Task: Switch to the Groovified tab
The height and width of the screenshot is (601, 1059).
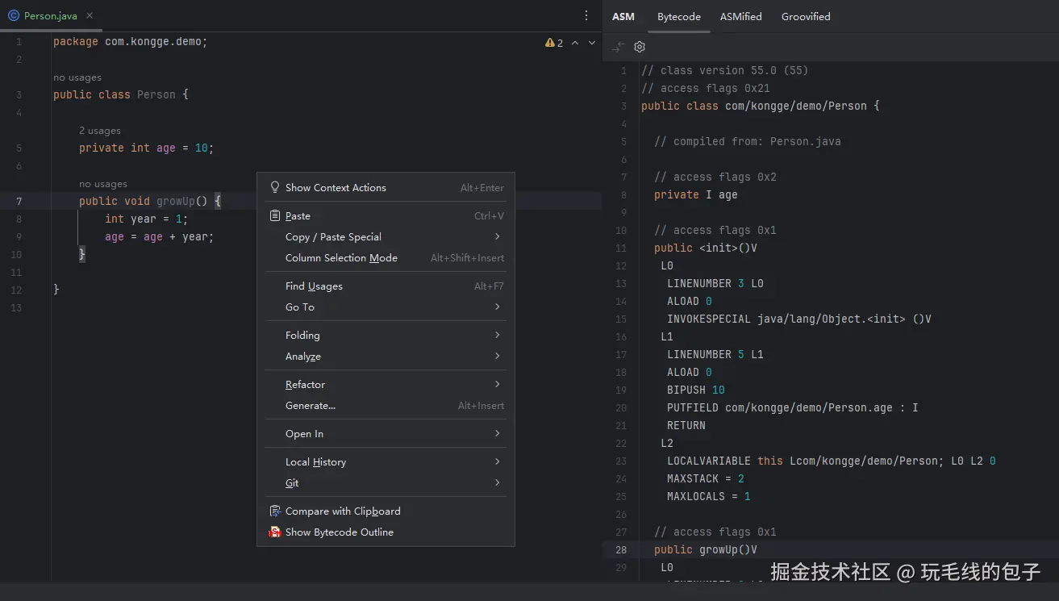Action: [805, 16]
